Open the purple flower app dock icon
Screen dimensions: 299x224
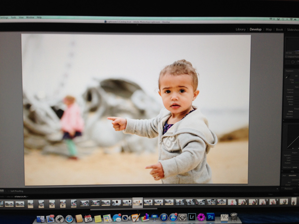click(x=201, y=217)
